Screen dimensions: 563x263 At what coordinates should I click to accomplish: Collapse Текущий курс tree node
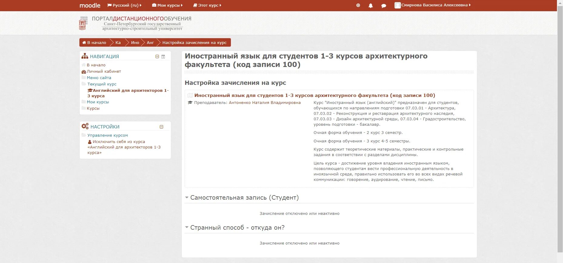pos(102,84)
